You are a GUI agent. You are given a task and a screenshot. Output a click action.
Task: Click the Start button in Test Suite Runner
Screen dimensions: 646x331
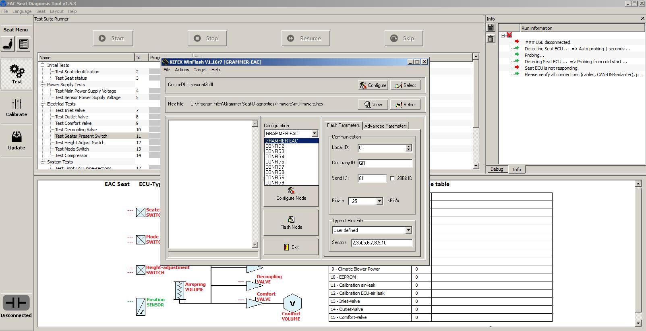[113, 38]
